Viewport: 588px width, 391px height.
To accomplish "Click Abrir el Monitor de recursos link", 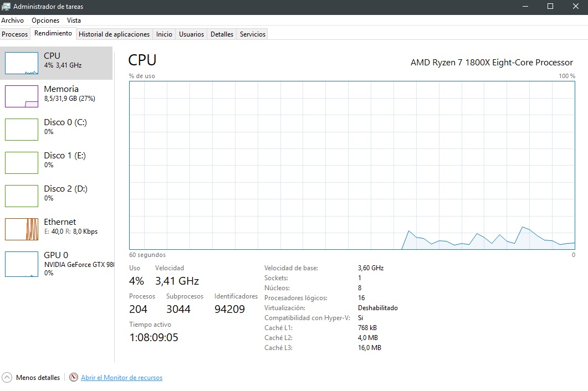I will pyautogui.click(x=121, y=378).
